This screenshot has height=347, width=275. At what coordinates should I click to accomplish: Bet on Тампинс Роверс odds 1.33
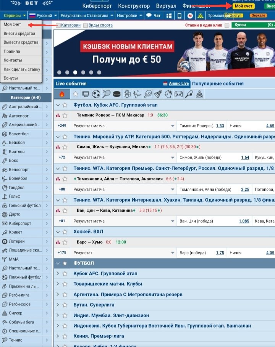[x=220, y=126]
